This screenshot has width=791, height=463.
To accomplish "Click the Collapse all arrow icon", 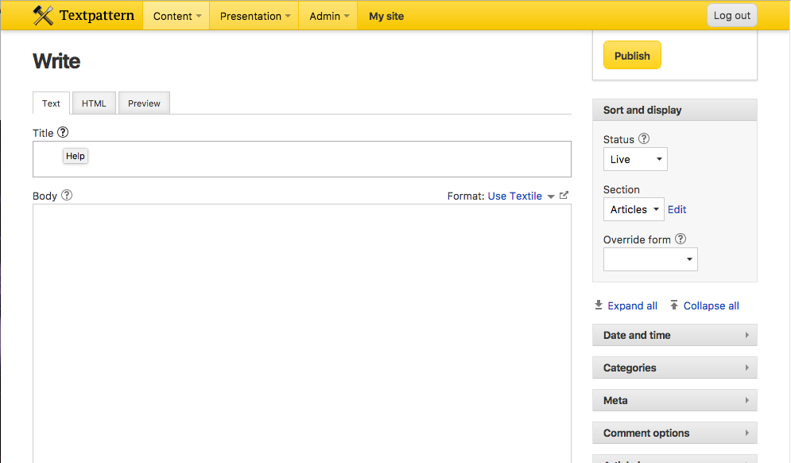I will pyautogui.click(x=674, y=305).
